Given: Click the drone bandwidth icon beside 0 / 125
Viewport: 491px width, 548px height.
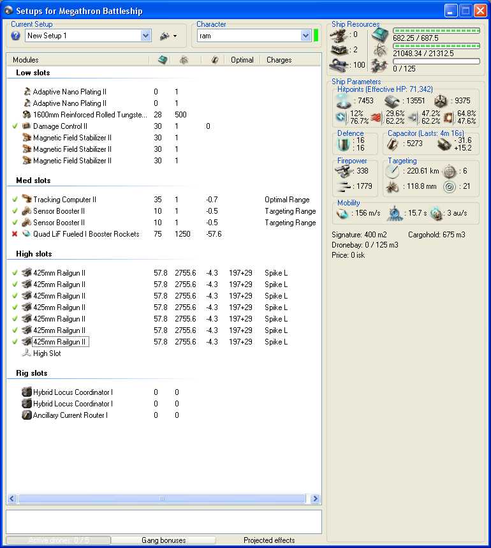Looking at the screenshot, I should (380, 65).
